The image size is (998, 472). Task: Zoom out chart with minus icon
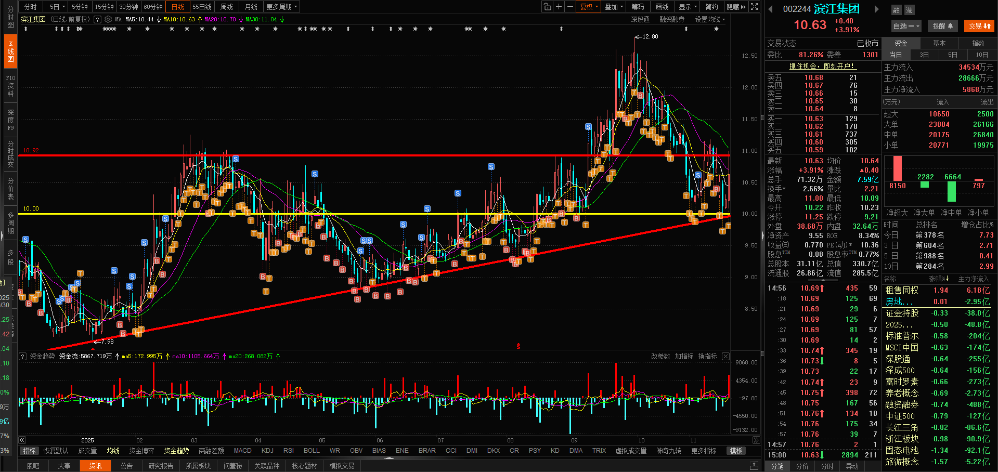(x=570, y=7)
